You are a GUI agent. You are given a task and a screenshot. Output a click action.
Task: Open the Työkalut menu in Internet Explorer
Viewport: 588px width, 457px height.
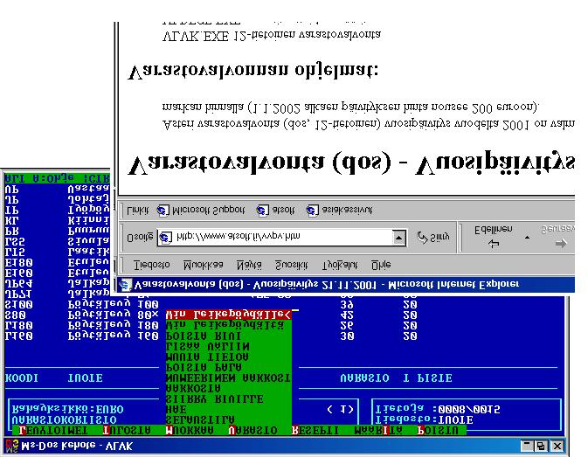click(x=340, y=265)
